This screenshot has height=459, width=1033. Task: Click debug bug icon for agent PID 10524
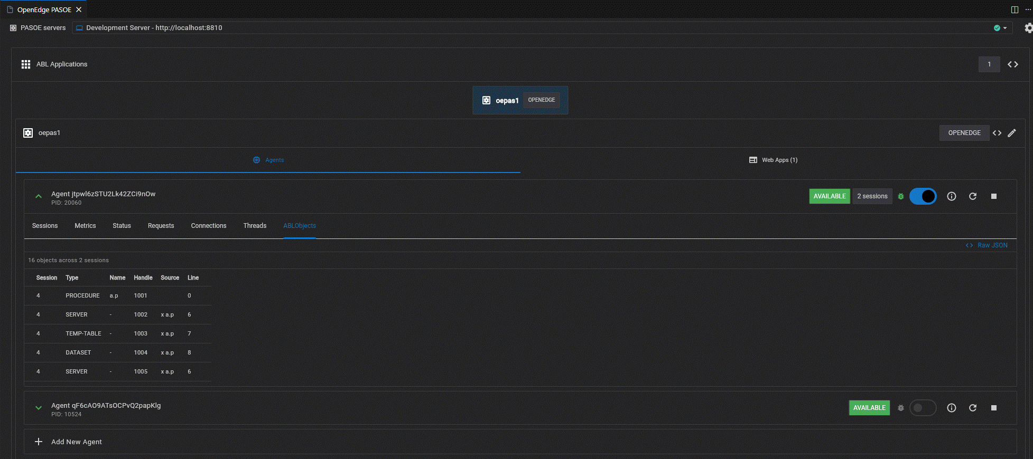coord(901,408)
